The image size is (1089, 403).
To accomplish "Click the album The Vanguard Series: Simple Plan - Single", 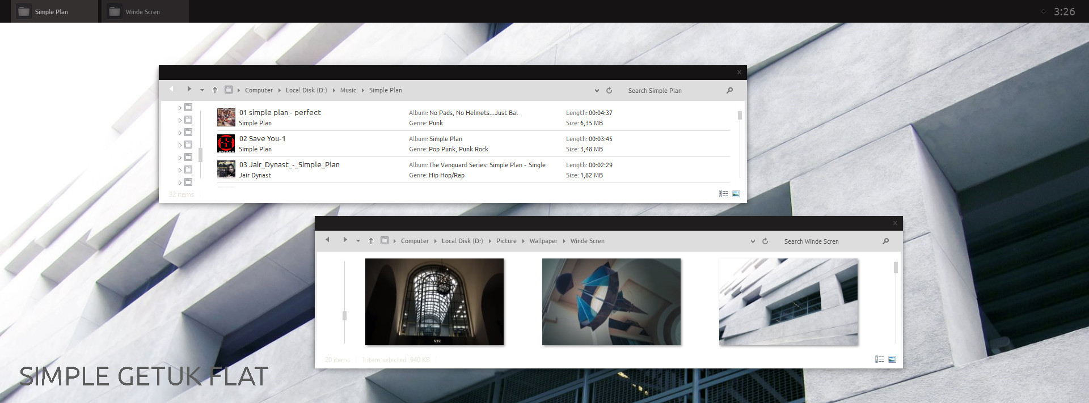I will click(487, 165).
